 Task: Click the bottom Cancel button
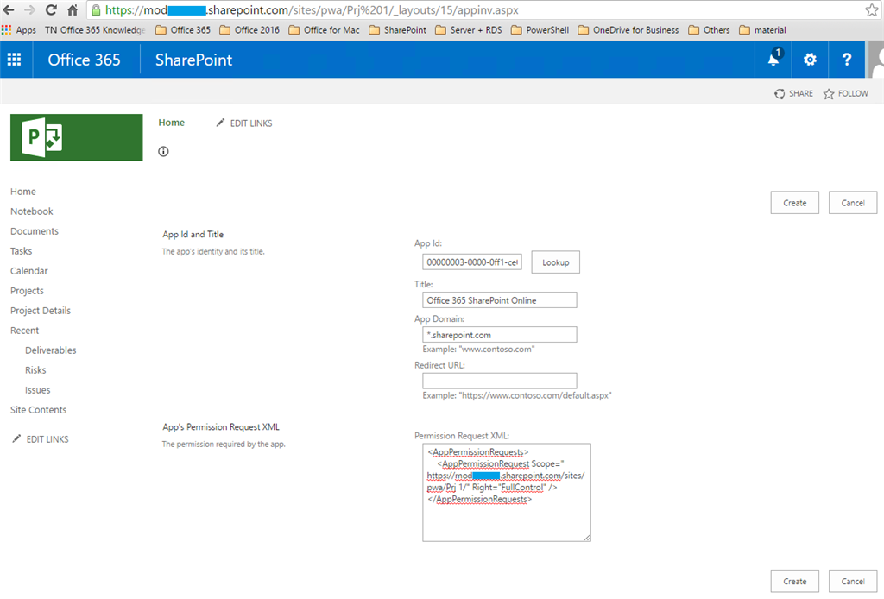852,581
